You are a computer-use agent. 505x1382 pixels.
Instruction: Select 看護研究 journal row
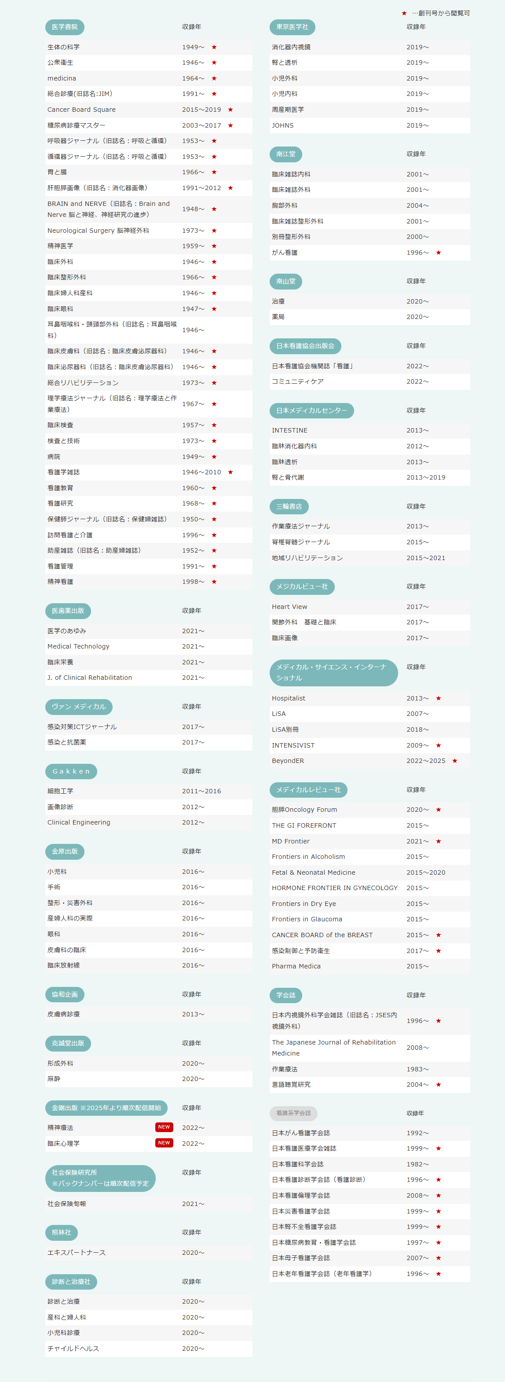(x=149, y=503)
